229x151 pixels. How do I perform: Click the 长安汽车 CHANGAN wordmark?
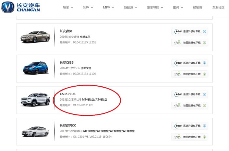click(28, 7)
